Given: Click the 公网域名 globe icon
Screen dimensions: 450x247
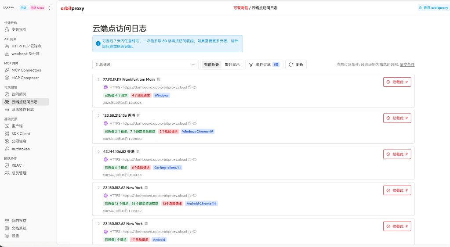Looking at the screenshot, I should pyautogui.click(x=7, y=141).
